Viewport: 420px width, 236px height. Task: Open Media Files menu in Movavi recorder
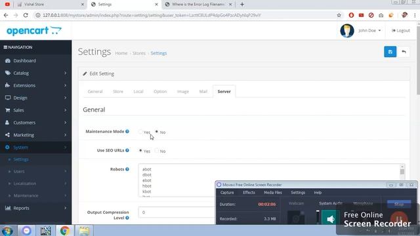pos(273,193)
